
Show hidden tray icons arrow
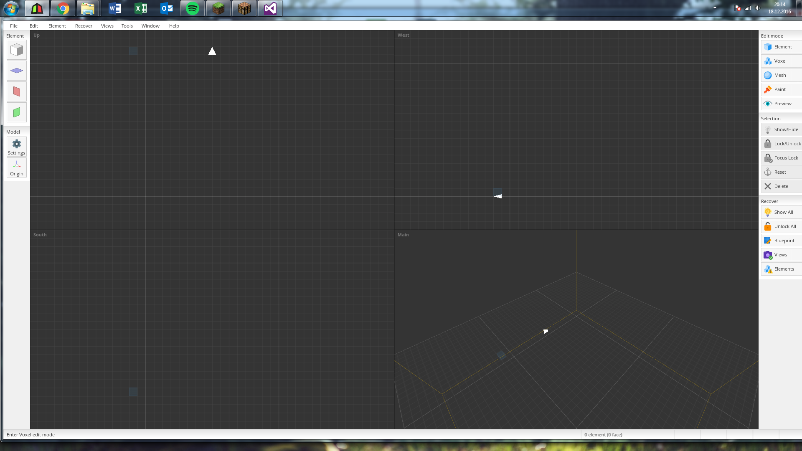click(x=715, y=8)
